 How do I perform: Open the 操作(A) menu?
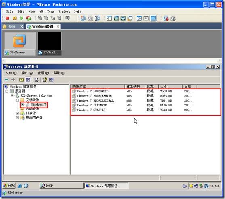tap(27, 73)
